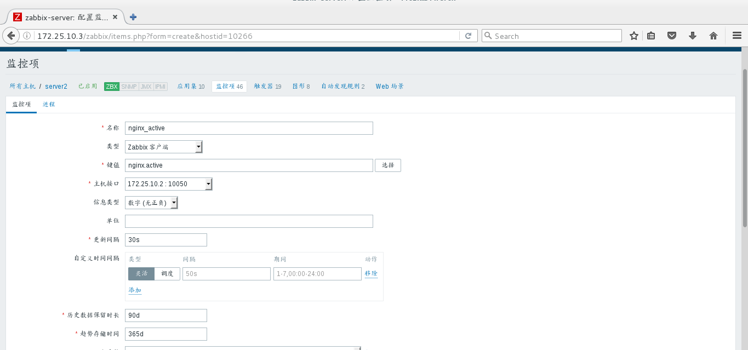
Task: Open Web 场景 link
Action: click(x=390, y=87)
